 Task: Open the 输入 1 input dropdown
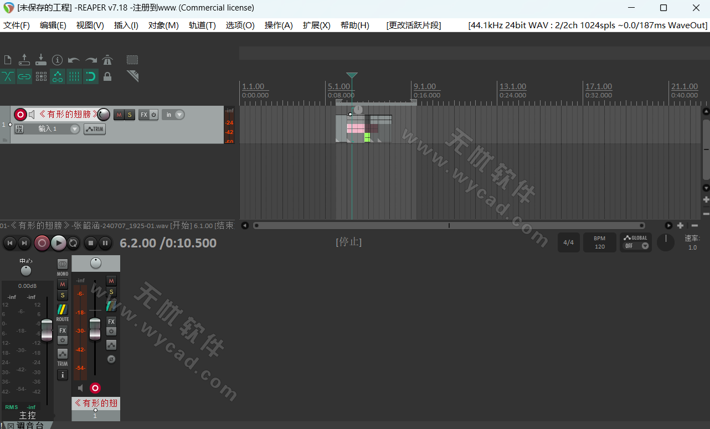point(75,129)
